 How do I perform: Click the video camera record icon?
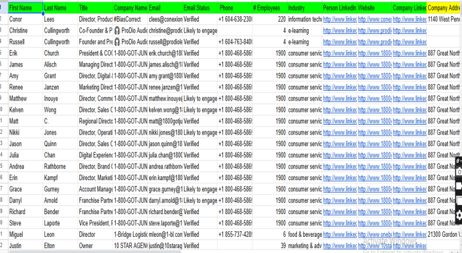[x=458, y=187]
